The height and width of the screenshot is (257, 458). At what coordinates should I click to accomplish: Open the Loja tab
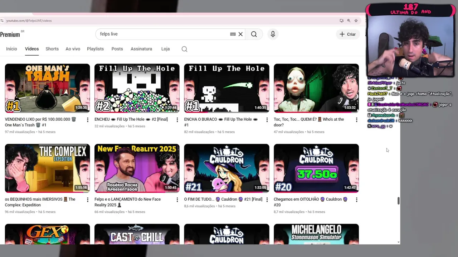(165, 49)
